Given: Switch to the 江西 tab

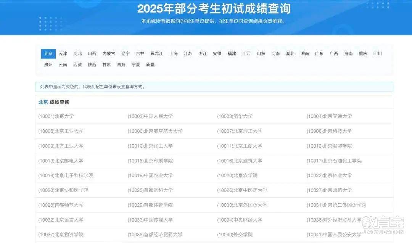Looking at the screenshot, I should pos(246,53).
